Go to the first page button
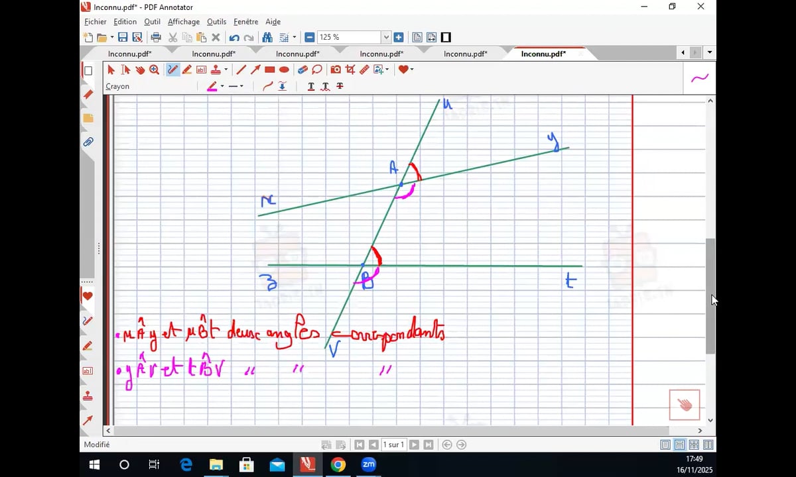Viewport: 796px width, 477px height. tap(359, 445)
